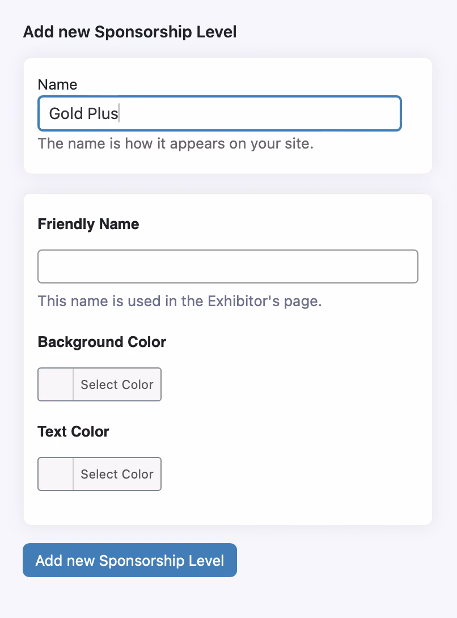Viewport: 457px width, 618px height.
Task: Click the Friendly Name label
Action: pyautogui.click(x=88, y=224)
